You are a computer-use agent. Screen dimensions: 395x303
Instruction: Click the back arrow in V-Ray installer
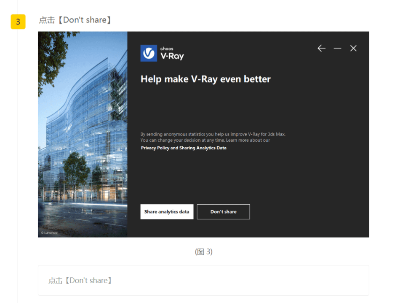(x=321, y=49)
